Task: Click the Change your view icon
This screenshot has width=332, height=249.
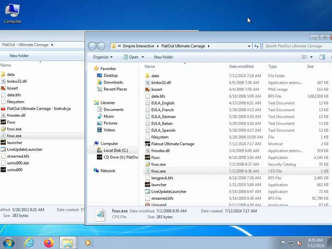Action: click(304, 57)
